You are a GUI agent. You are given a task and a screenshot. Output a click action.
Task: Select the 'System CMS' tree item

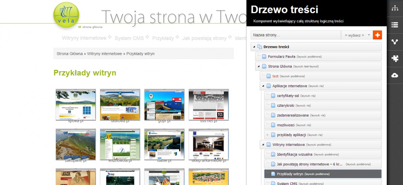tap(323, 183)
